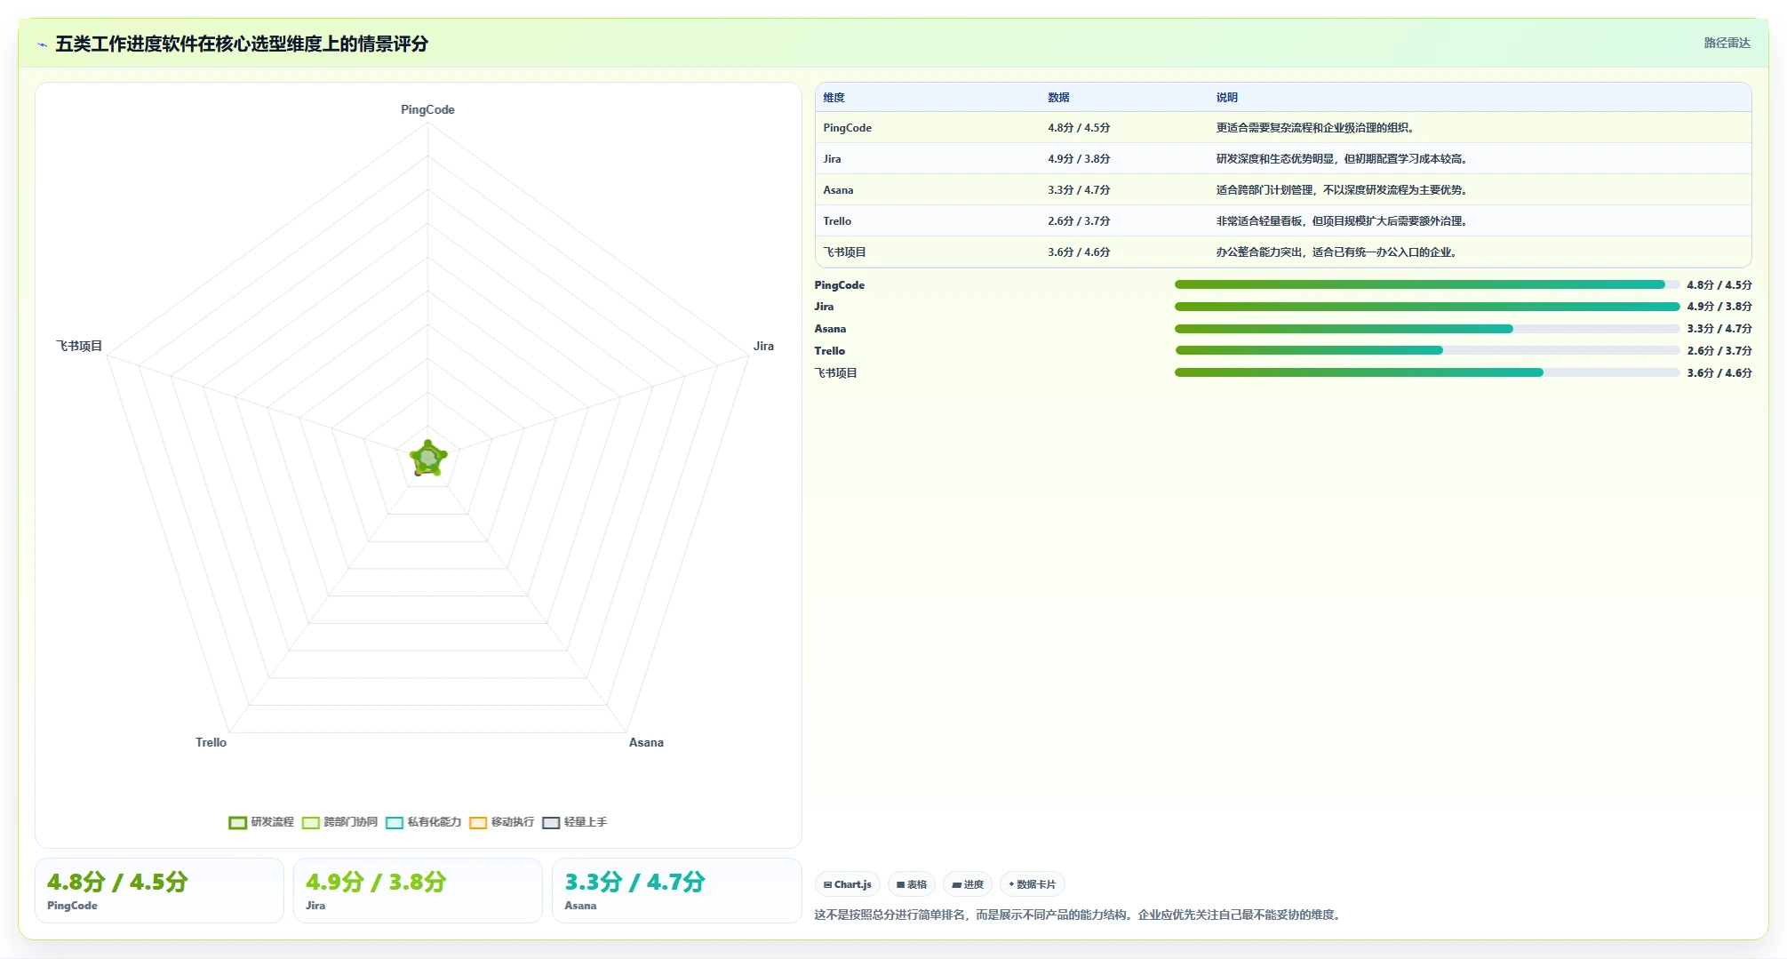This screenshot has height=959, width=1787.
Task: Click the Asana axis label on radar
Action: point(646,742)
